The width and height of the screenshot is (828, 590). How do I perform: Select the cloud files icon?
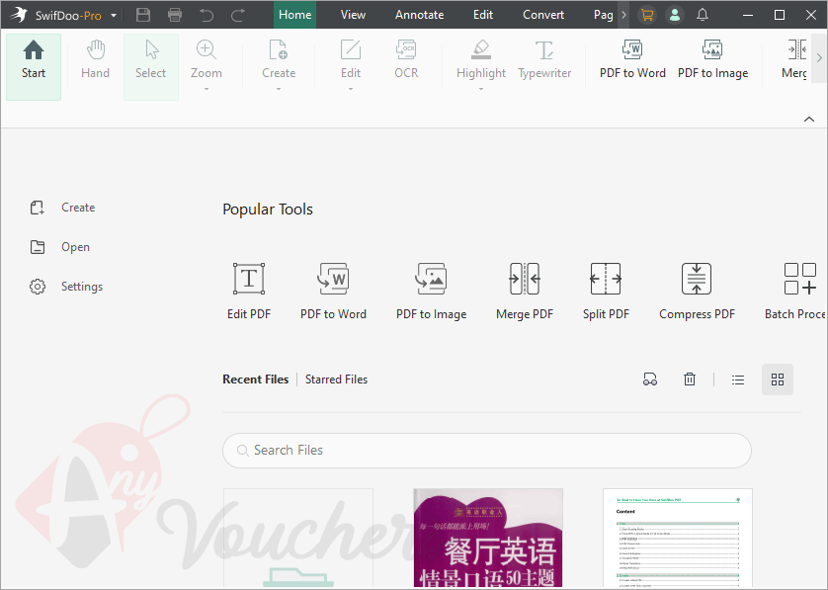(x=650, y=379)
